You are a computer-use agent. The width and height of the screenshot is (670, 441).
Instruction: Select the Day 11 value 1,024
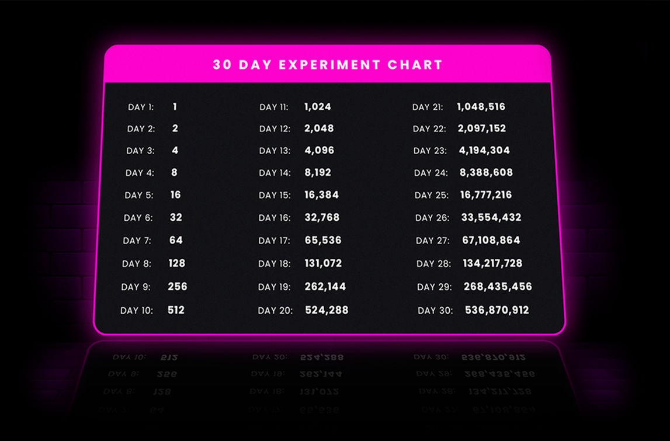318,106
